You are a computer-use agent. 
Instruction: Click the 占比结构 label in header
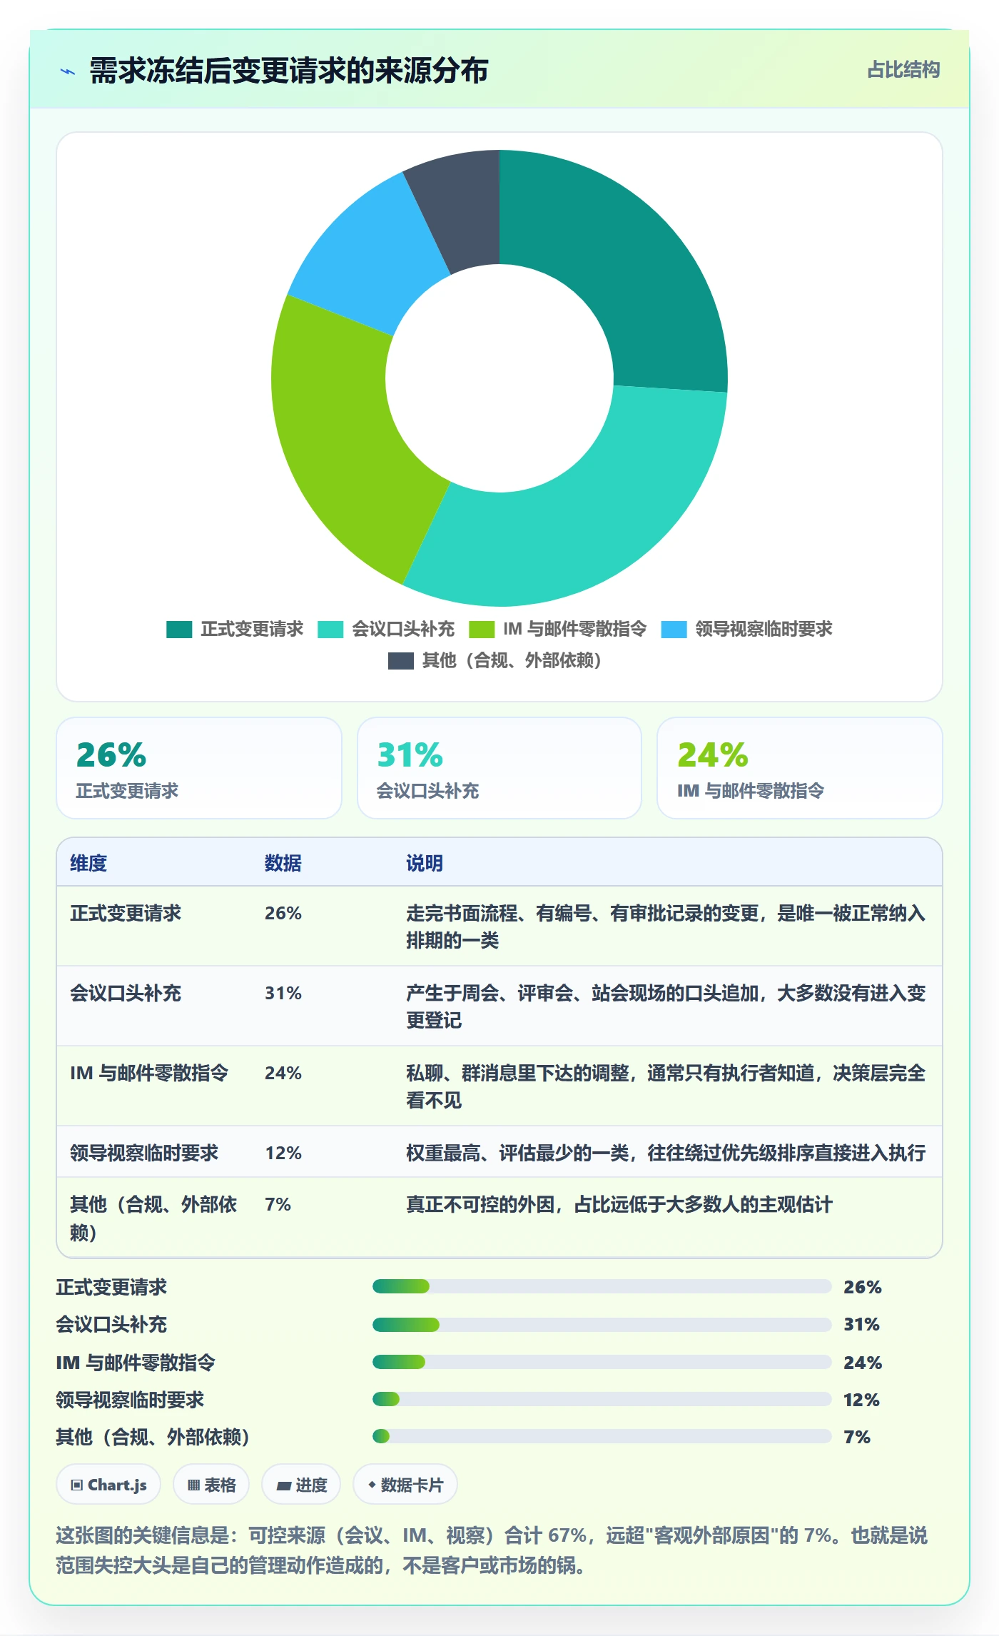pos(903,69)
